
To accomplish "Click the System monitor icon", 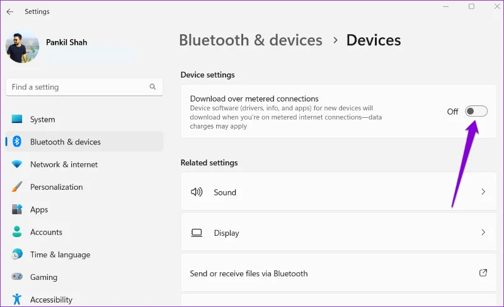I will click(x=17, y=119).
